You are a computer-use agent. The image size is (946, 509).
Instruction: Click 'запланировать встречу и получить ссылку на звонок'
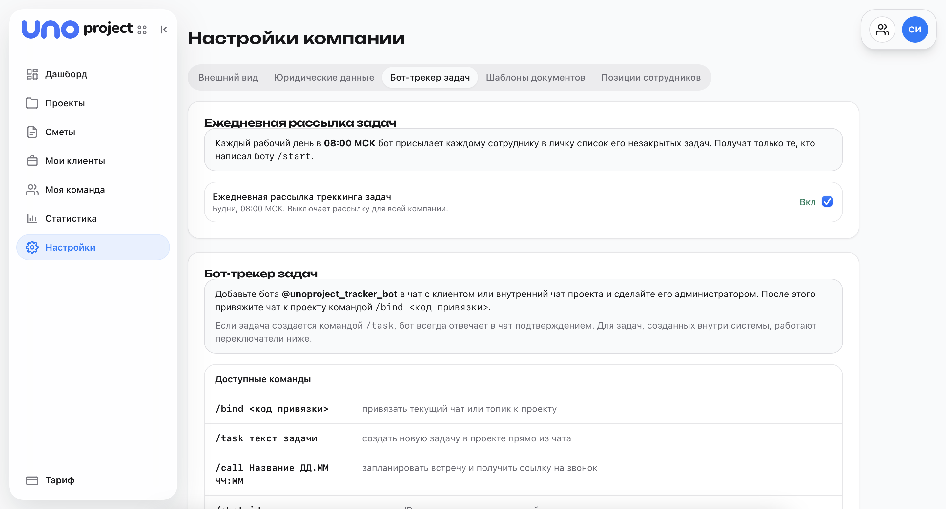[x=479, y=468]
